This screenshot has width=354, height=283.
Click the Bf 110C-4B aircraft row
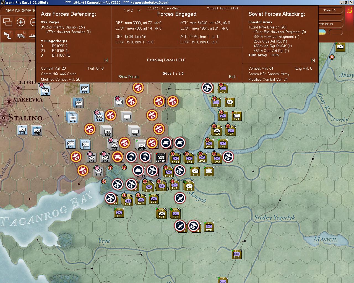(x=56, y=55)
